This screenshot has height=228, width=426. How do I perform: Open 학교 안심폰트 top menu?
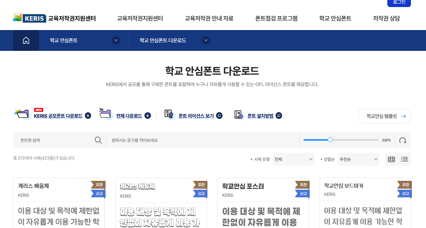click(335, 18)
